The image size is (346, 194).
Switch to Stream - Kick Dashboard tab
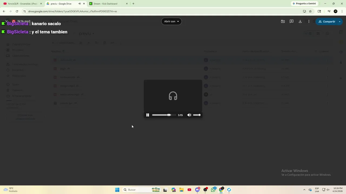(x=108, y=4)
